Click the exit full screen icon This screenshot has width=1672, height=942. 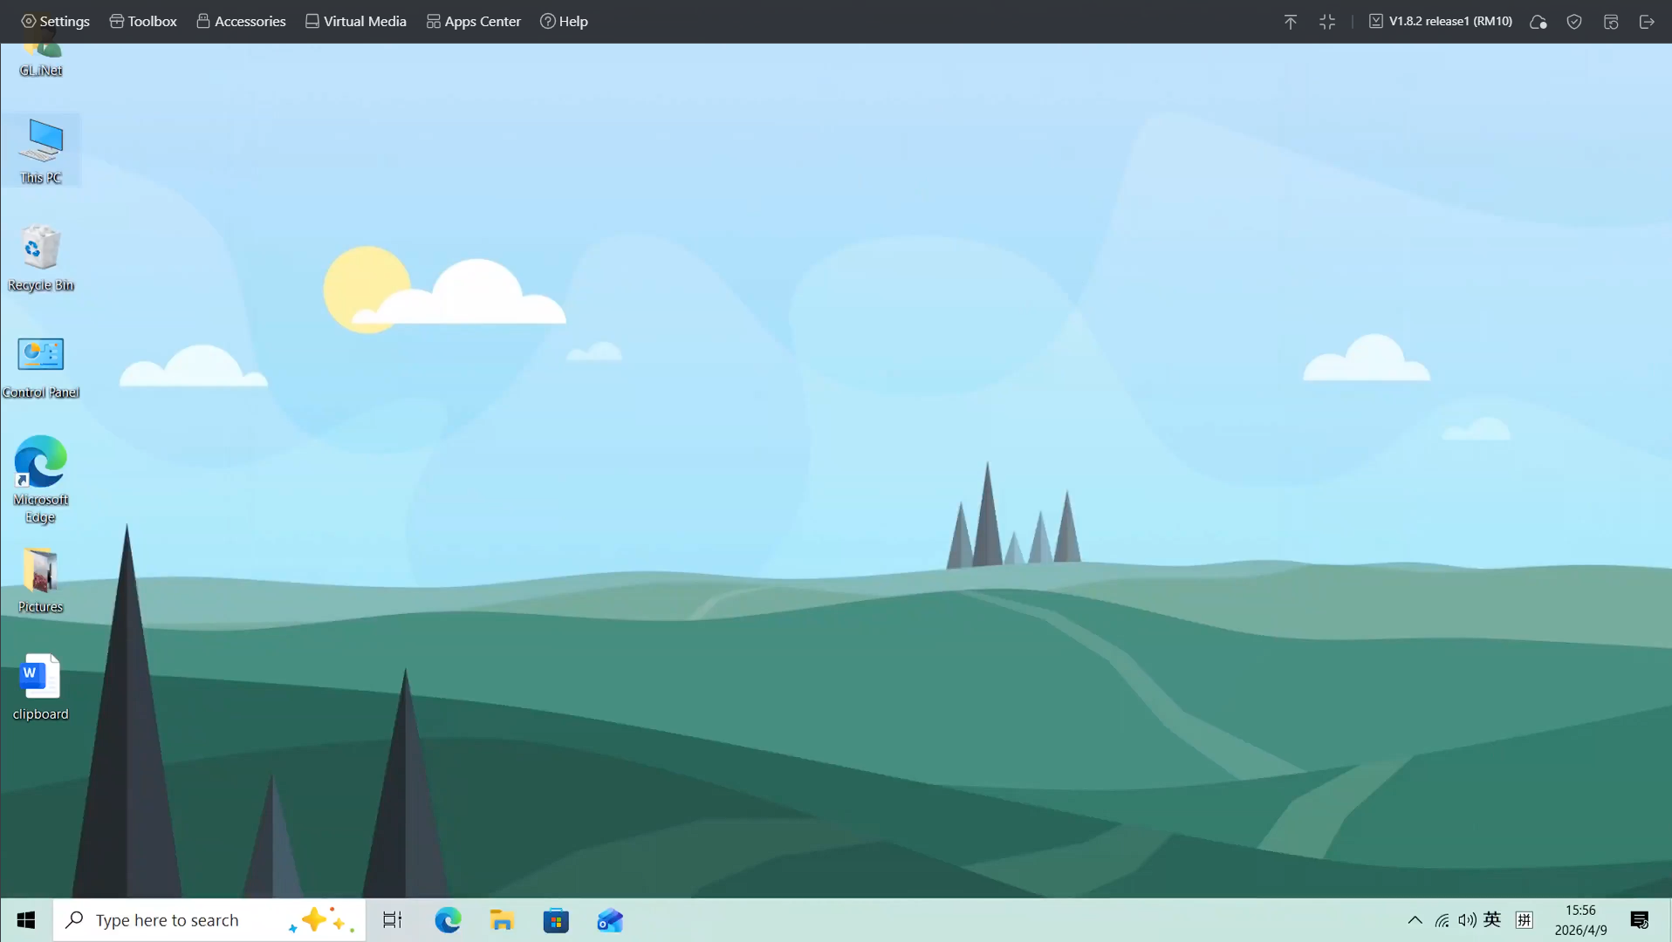1326,22
